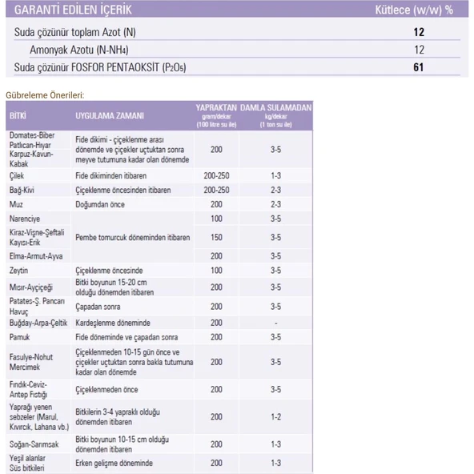Viewport: 474px width, 474px height.
Task: Click the FOSFOR PENTAOKSİT value 61
Action: tap(419, 67)
